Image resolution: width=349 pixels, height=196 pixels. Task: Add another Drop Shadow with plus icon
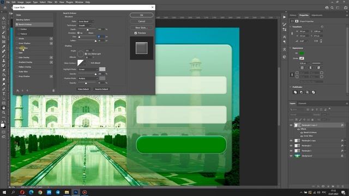click(51, 76)
